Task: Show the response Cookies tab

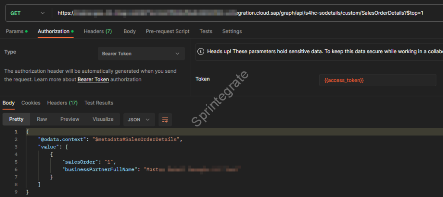Action: click(31, 103)
